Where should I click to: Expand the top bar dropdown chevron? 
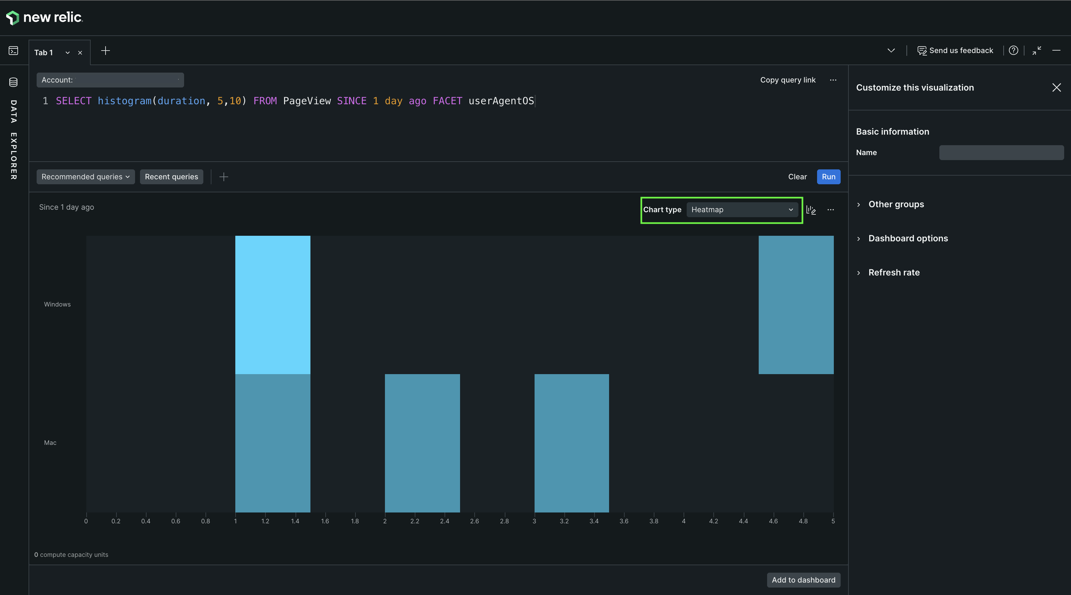(x=891, y=51)
